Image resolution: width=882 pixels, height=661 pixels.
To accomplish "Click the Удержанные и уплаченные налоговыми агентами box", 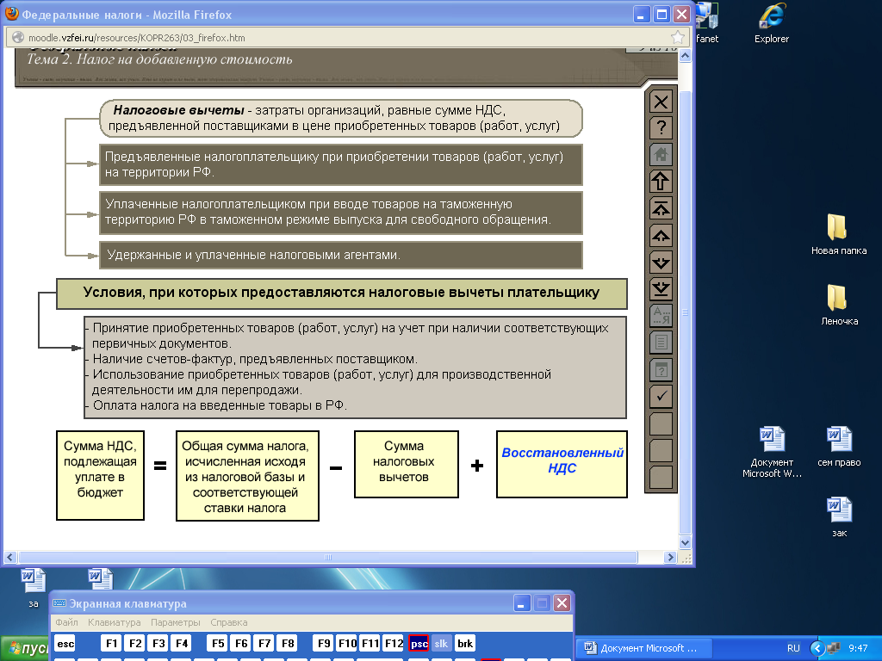I will [341, 255].
